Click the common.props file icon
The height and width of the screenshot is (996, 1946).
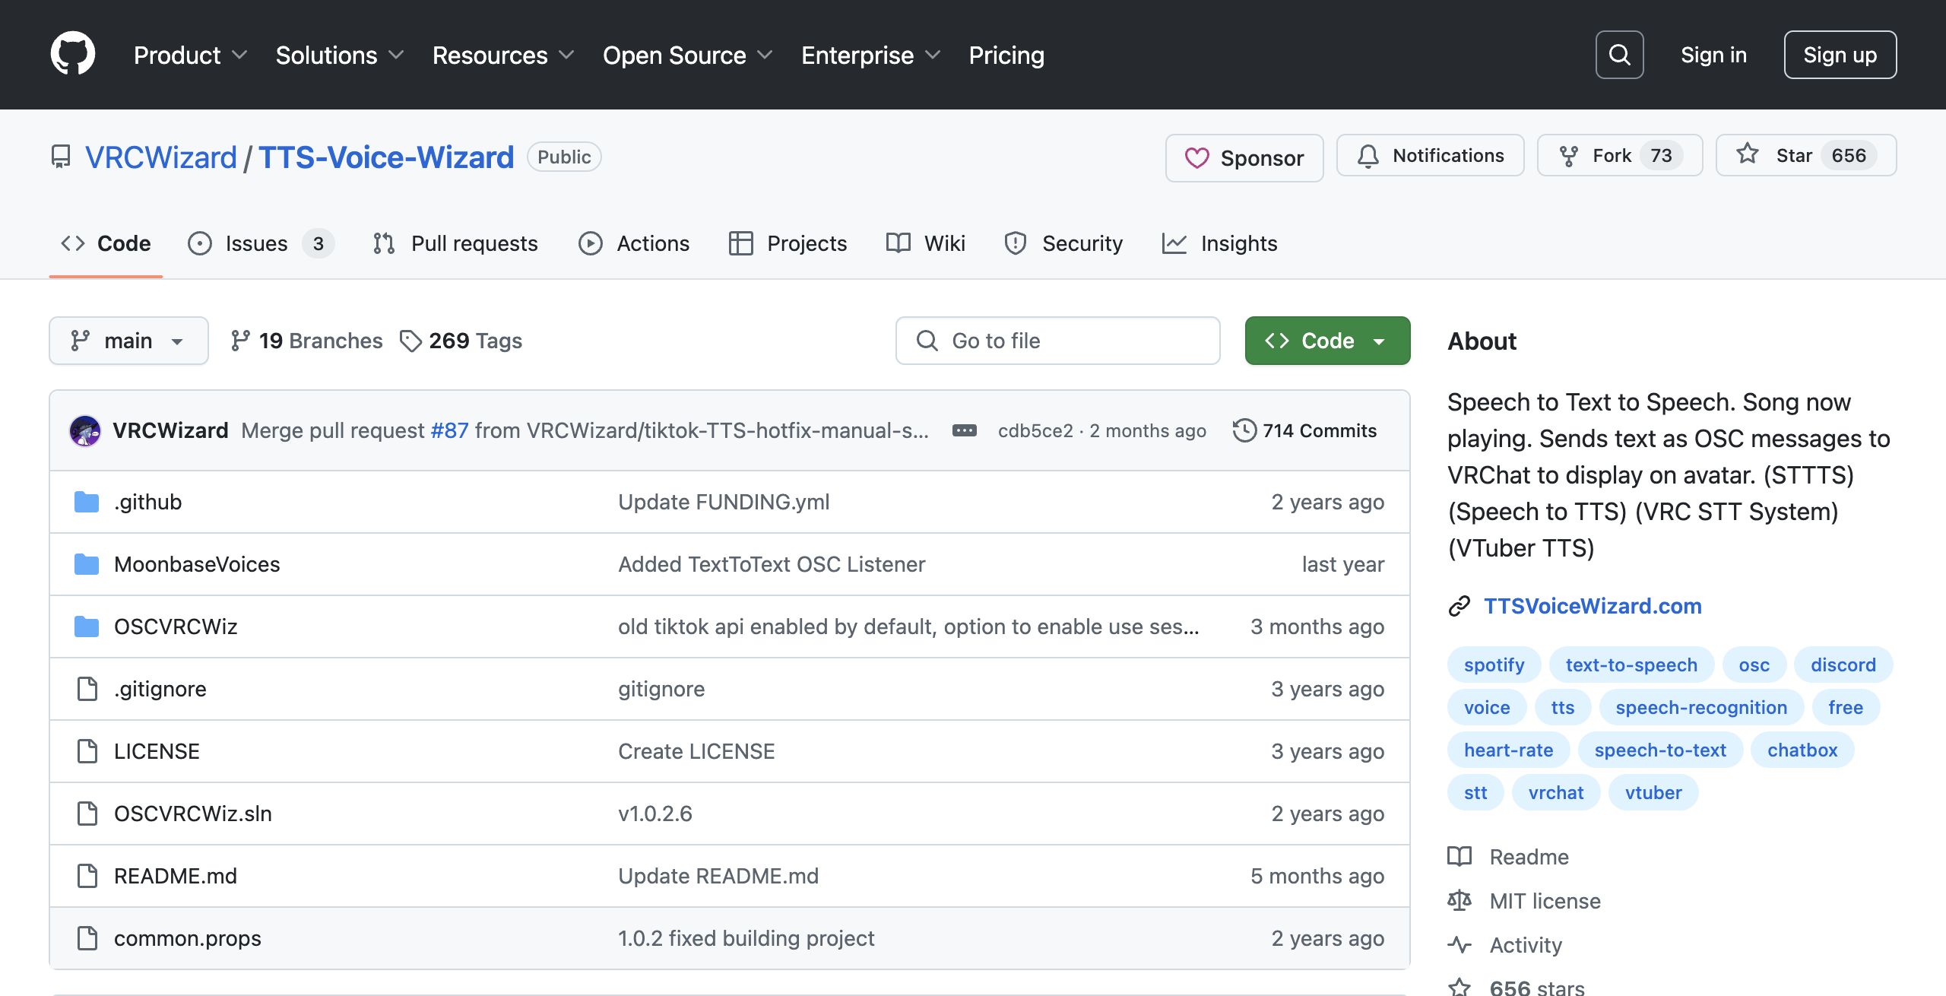pyautogui.click(x=87, y=938)
